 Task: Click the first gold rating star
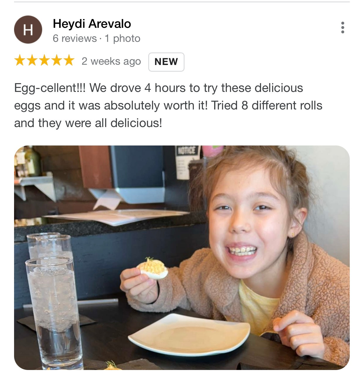(20, 60)
